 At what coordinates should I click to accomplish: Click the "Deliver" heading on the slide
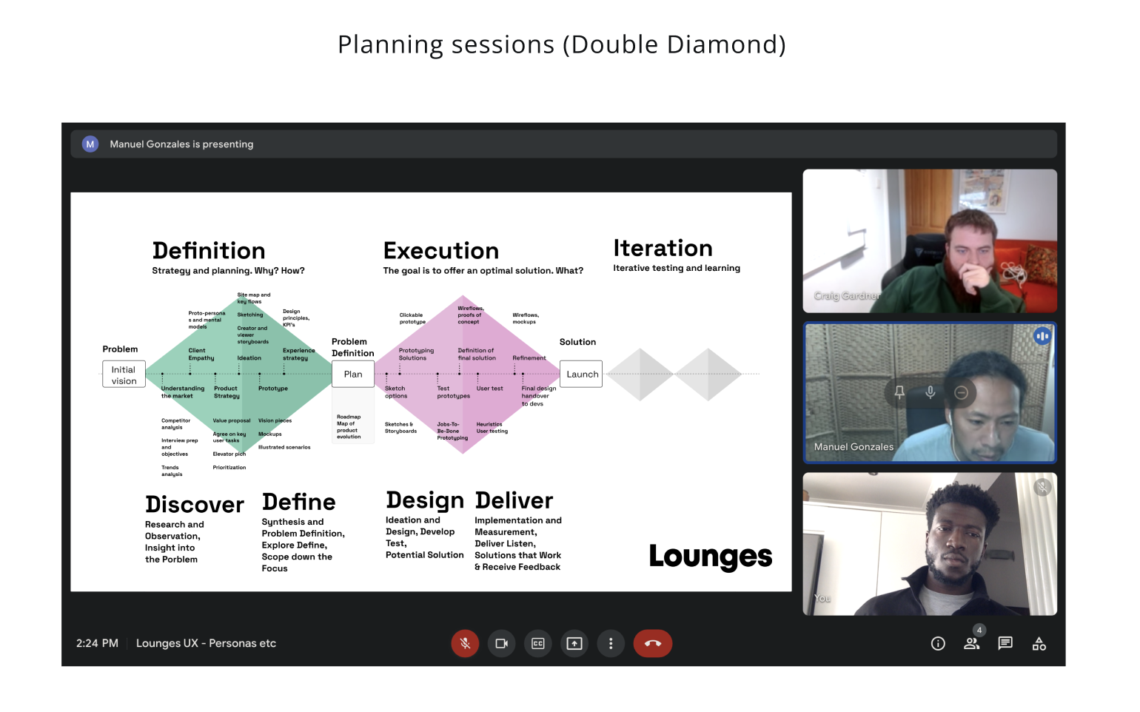pyautogui.click(x=514, y=501)
